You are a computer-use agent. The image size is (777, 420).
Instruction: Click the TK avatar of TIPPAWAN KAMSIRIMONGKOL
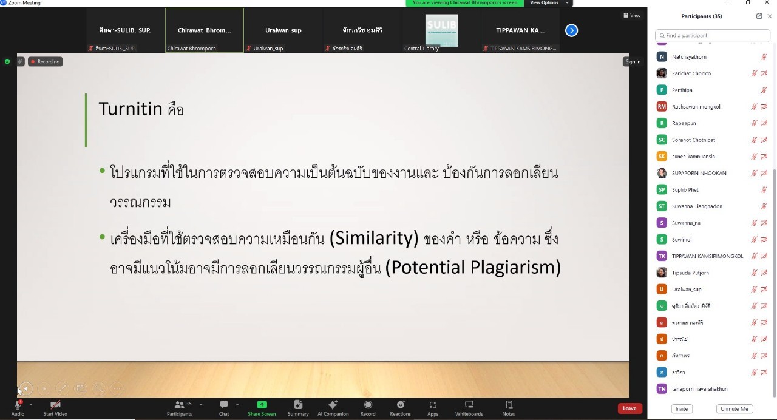pyautogui.click(x=662, y=256)
